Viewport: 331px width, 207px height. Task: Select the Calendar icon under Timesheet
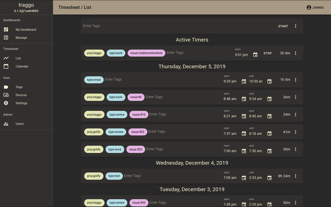point(6,66)
